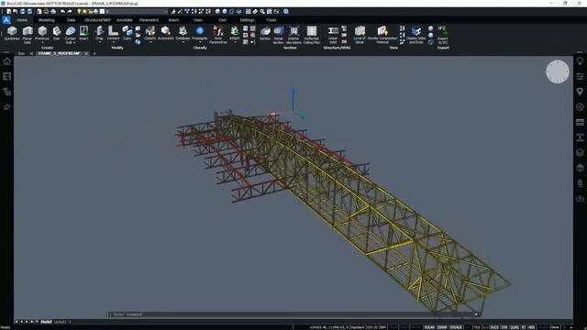Open the tips lightbulb panel on right sidebar
The width and height of the screenshot is (587, 330).
click(x=580, y=61)
